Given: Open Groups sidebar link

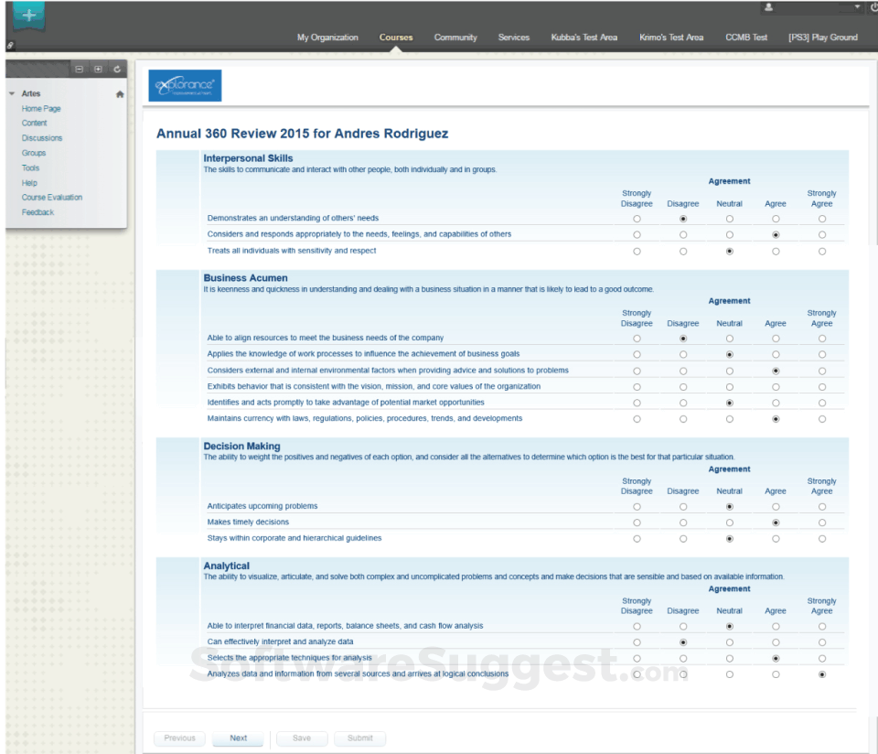Looking at the screenshot, I should (x=34, y=153).
